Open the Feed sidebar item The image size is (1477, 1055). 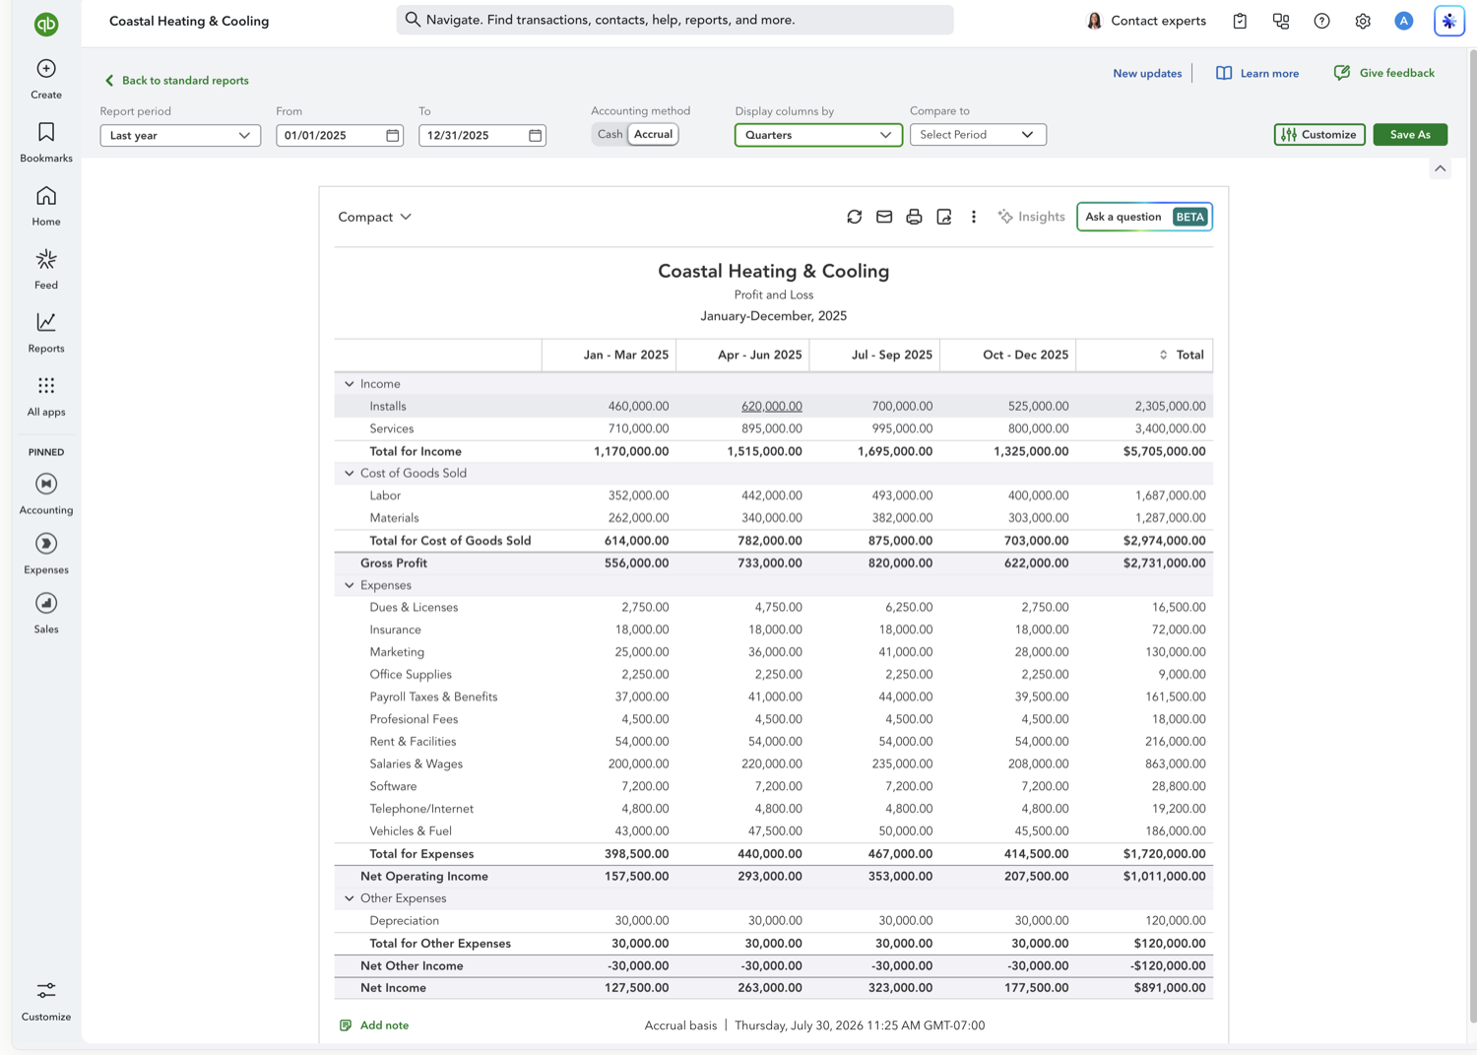click(46, 269)
